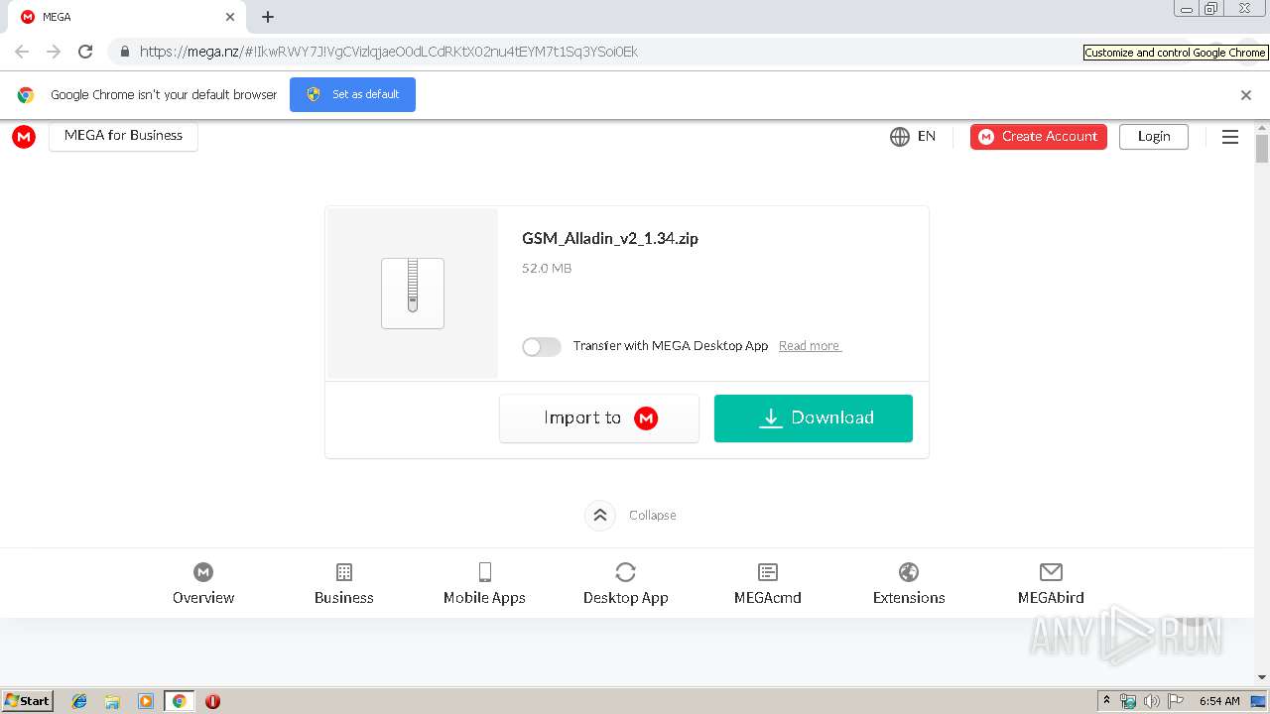Screen dimensions: 1270x714
Task: Click the browser forward arrow
Action: (54, 52)
